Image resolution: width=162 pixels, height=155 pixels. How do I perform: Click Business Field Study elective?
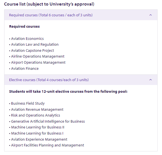tap(28, 103)
